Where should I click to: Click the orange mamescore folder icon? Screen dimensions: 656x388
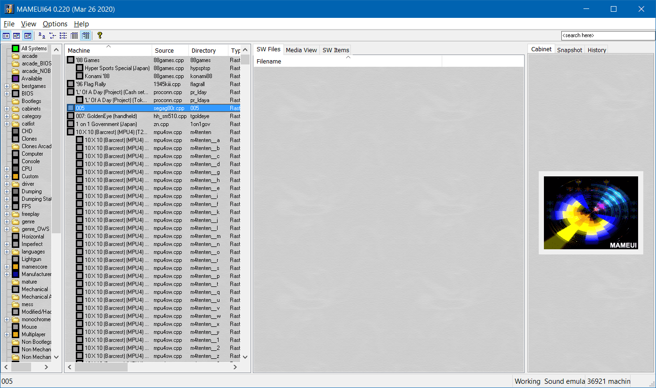coord(16,267)
